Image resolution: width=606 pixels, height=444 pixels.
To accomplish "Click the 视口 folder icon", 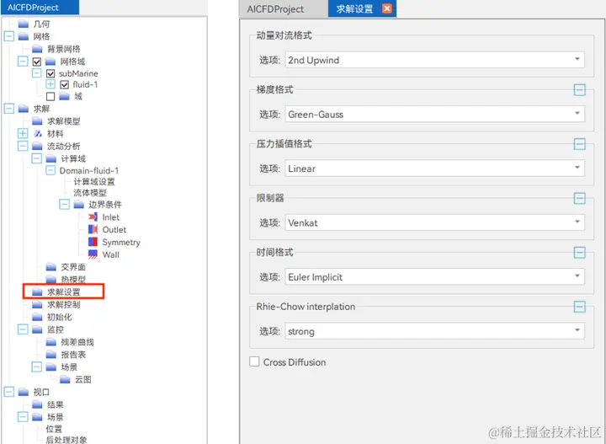I will (x=24, y=392).
